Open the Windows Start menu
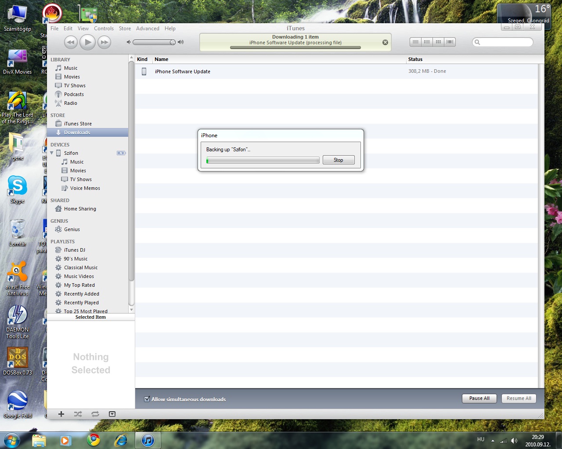 point(12,440)
